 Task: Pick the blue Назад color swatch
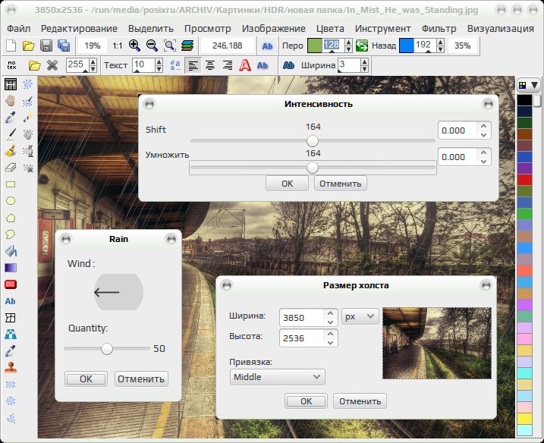(406, 46)
